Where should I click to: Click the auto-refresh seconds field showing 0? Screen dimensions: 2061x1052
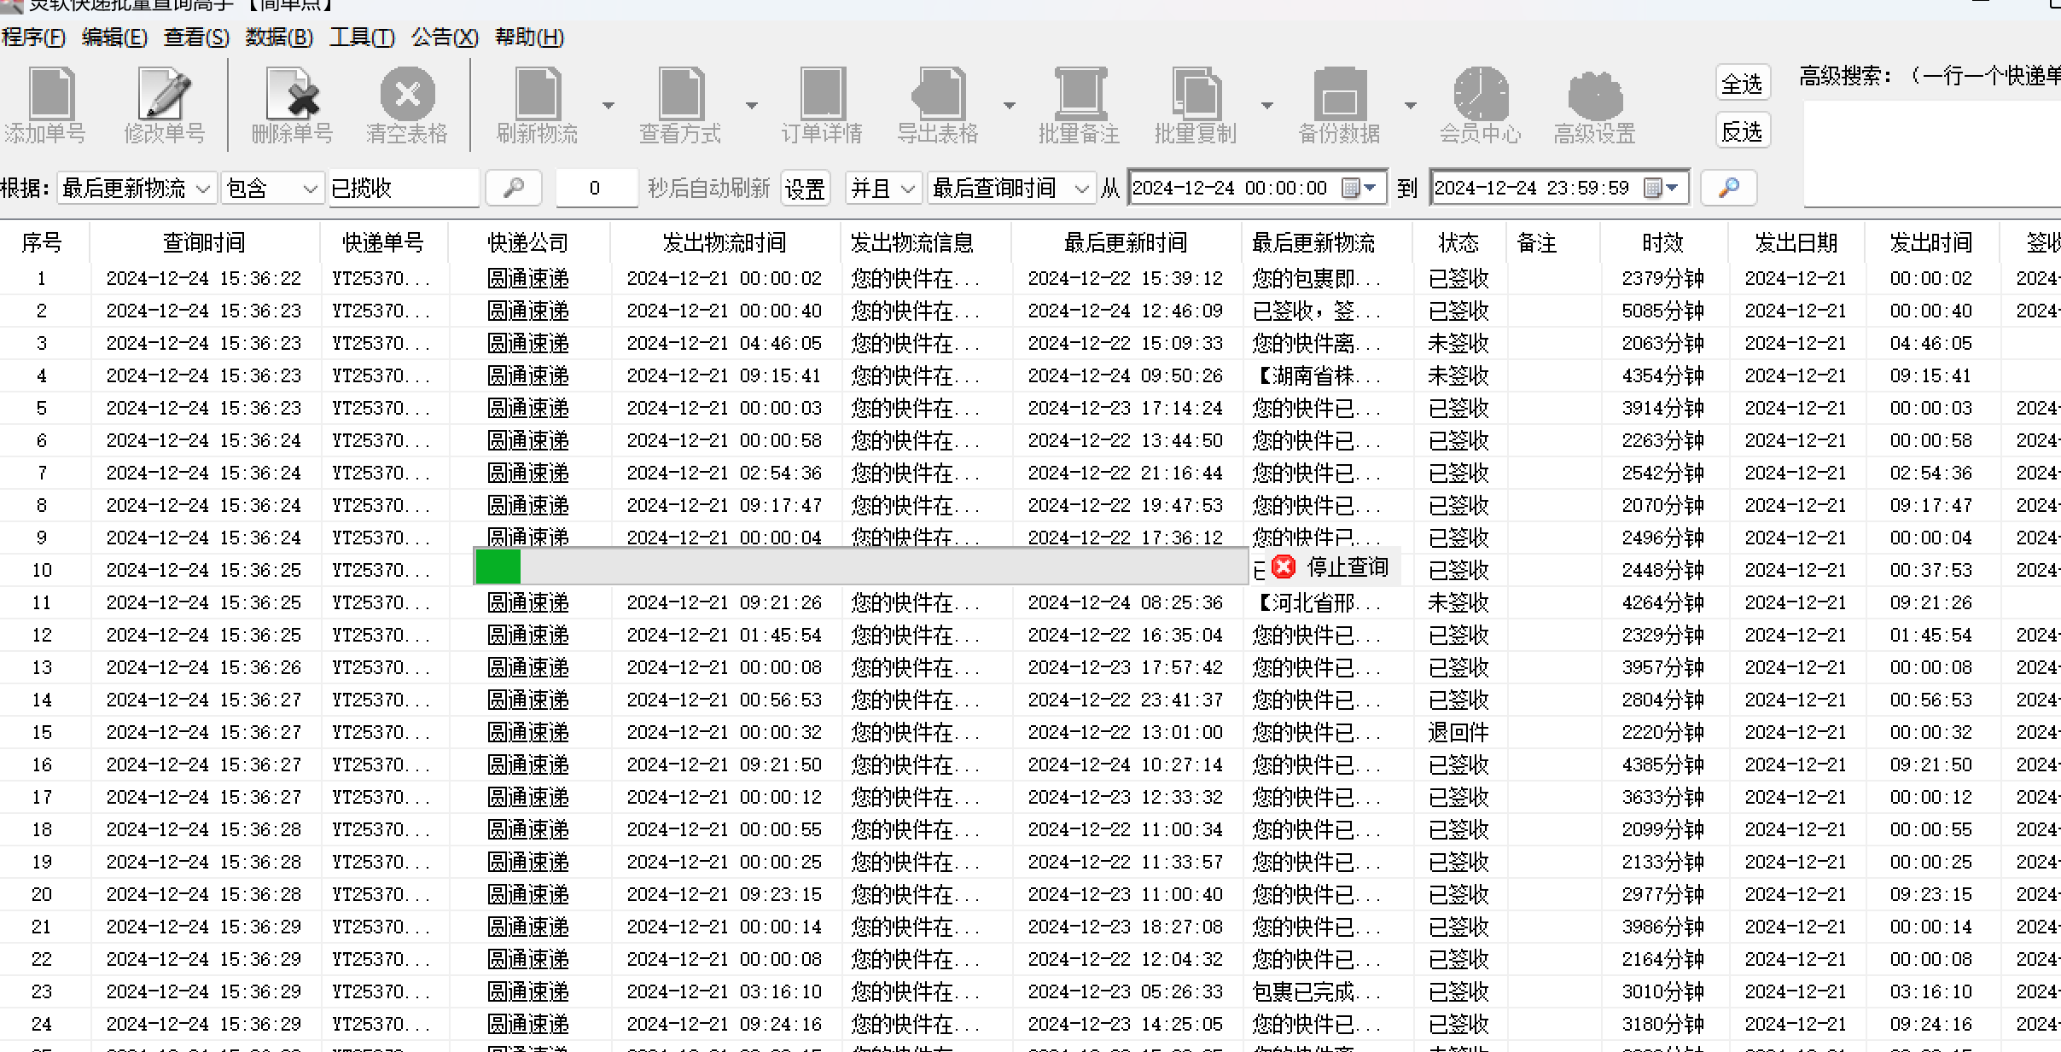point(596,188)
